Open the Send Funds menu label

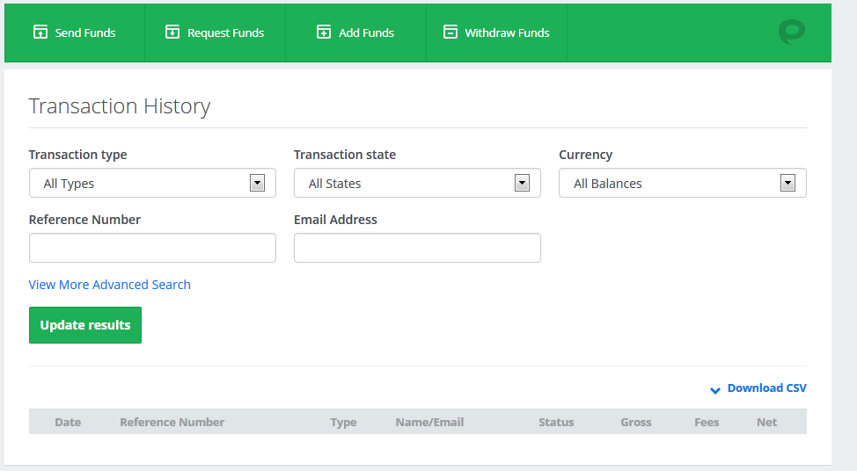[85, 33]
